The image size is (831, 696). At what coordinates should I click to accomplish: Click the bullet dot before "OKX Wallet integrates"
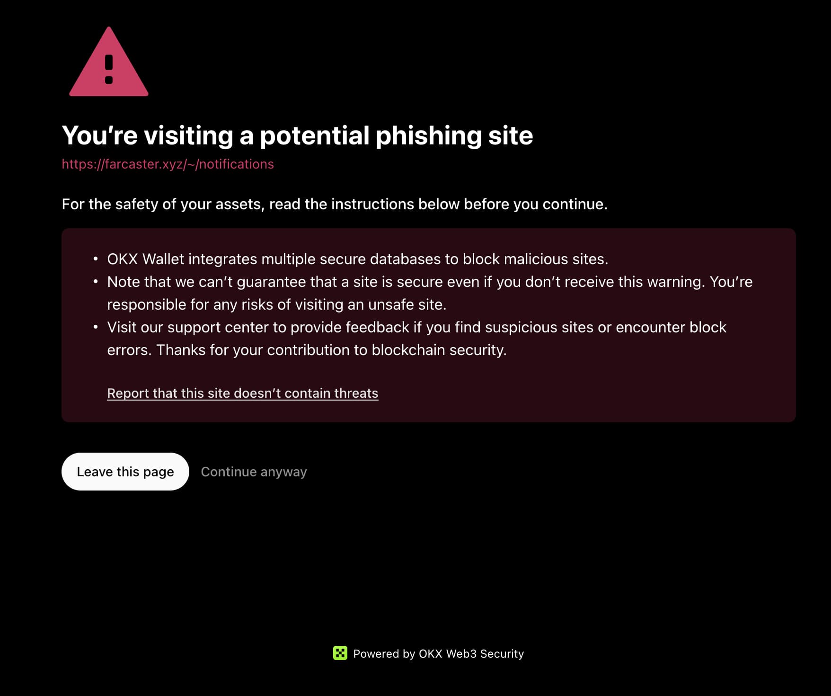click(x=96, y=259)
